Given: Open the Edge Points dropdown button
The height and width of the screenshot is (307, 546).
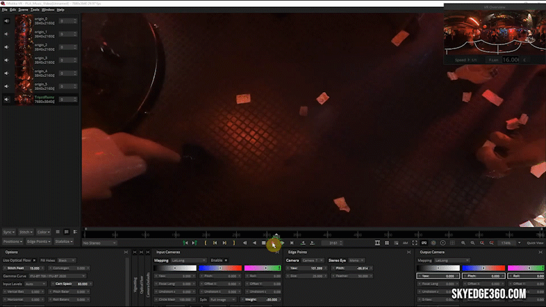Looking at the screenshot, I should 38,242.
